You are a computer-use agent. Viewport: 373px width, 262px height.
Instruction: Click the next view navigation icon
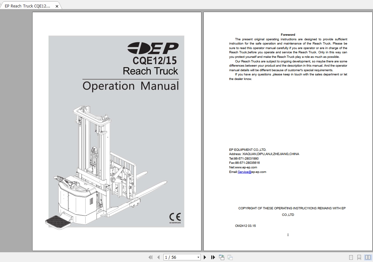[x=230, y=257]
